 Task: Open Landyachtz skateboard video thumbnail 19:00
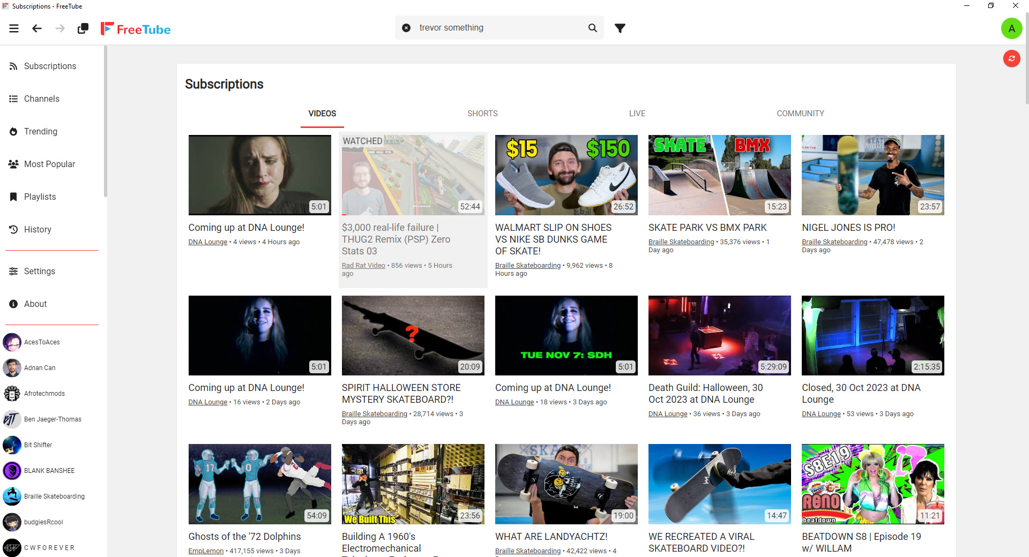coord(566,484)
